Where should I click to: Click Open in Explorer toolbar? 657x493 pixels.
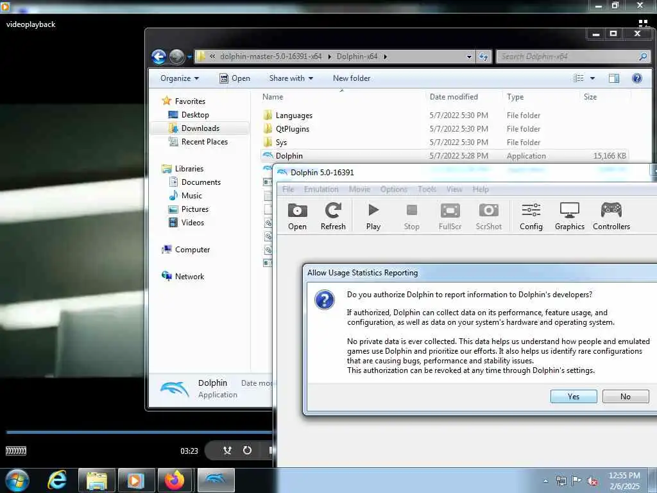point(235,78)
